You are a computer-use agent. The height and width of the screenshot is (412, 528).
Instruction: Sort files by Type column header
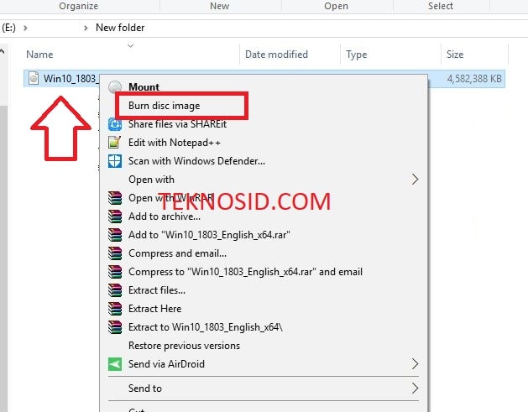[356, 55]
